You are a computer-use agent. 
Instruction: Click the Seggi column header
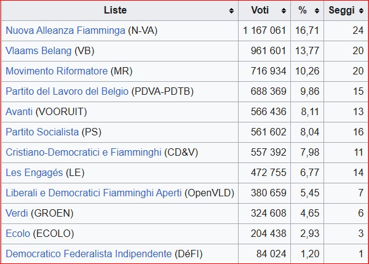[x=340, y=10]
